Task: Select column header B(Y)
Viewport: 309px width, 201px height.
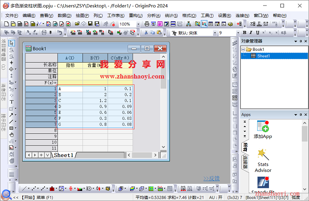Action: tap(95, 58)
